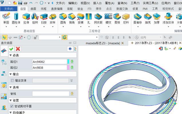
Task: Pick the 放样 loft tool
Action: [53, 19]
